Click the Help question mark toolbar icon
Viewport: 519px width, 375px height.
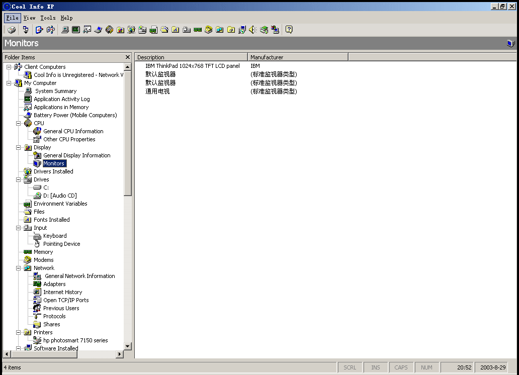[289, 30]
